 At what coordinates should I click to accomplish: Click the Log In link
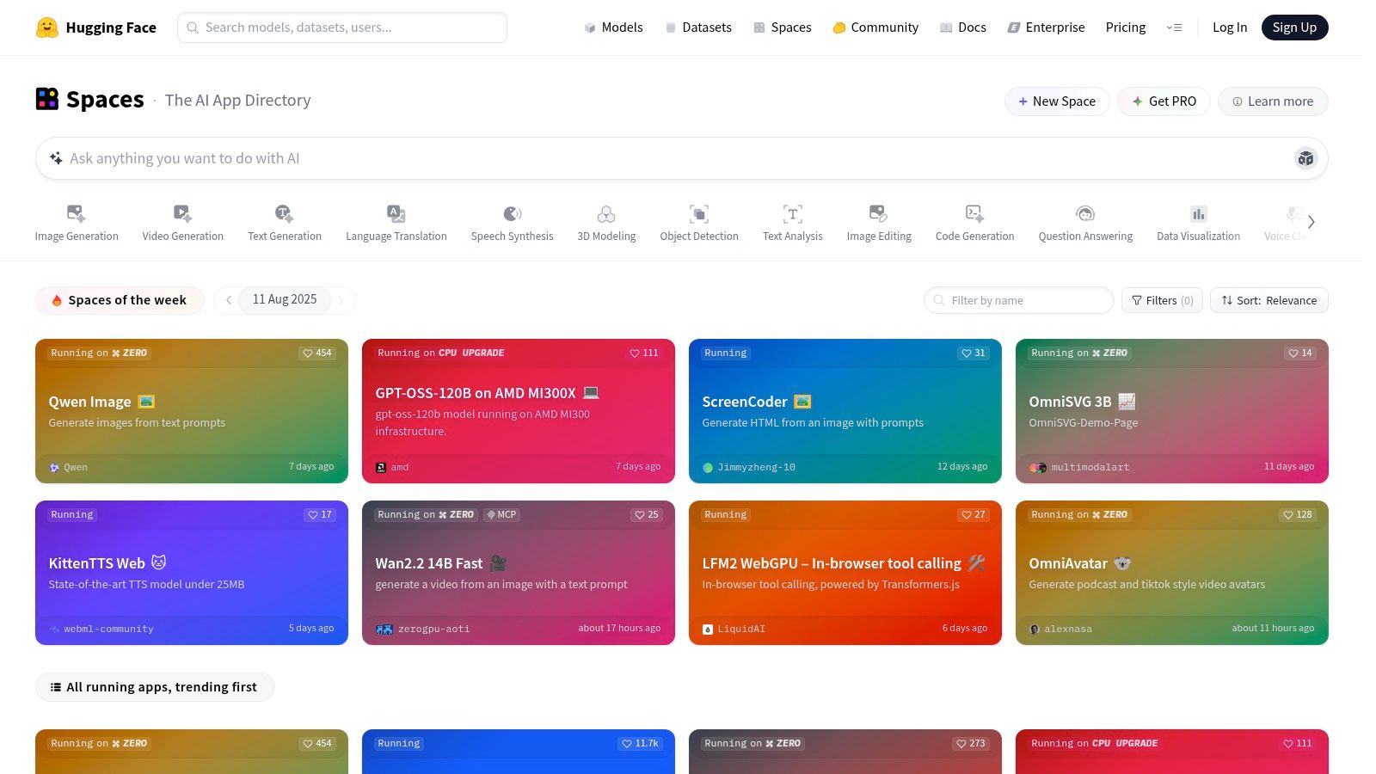click(x=1229, y=28)
